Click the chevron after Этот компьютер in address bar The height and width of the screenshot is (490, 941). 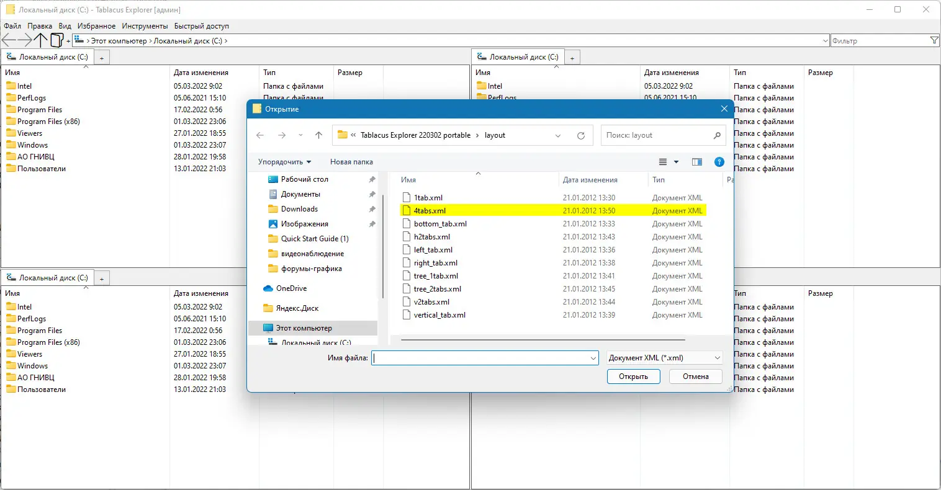tap(150, 41)
